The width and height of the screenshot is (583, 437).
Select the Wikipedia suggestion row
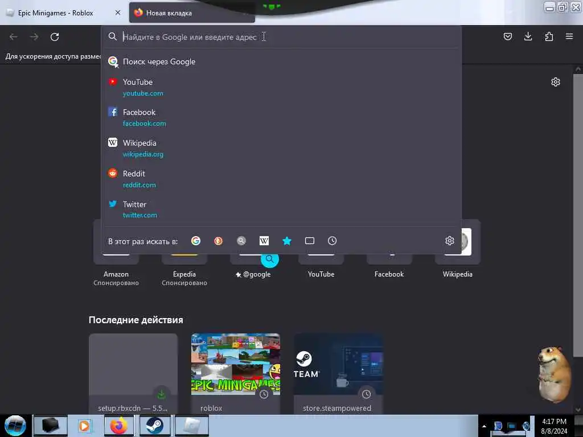tap(281, 149)
